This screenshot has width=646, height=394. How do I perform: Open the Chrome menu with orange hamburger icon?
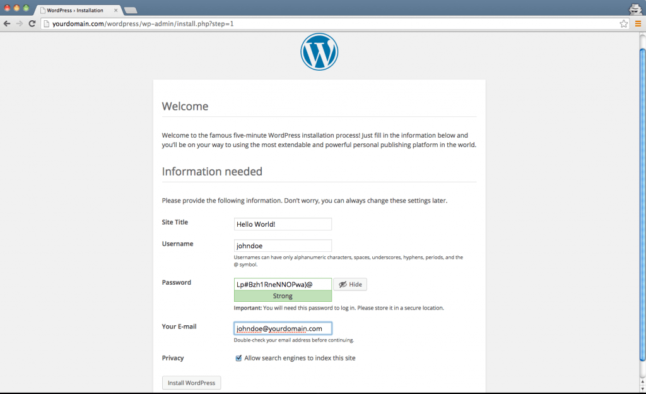(x=638, y=23)
